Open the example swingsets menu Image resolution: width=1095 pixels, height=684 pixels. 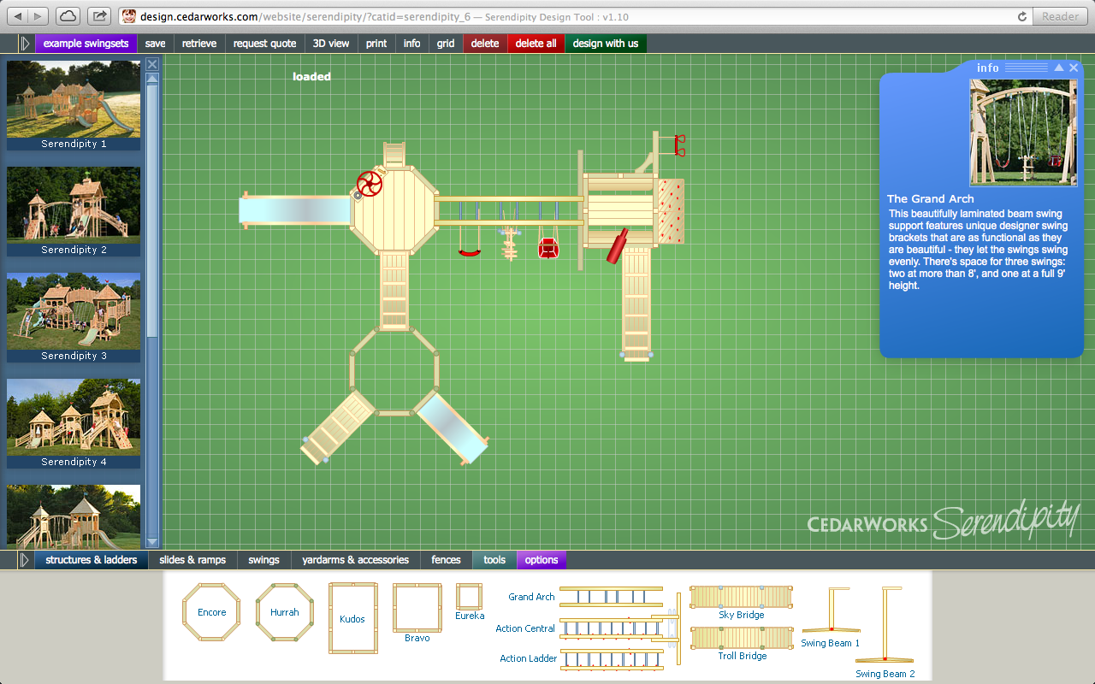tap(86, 43)
